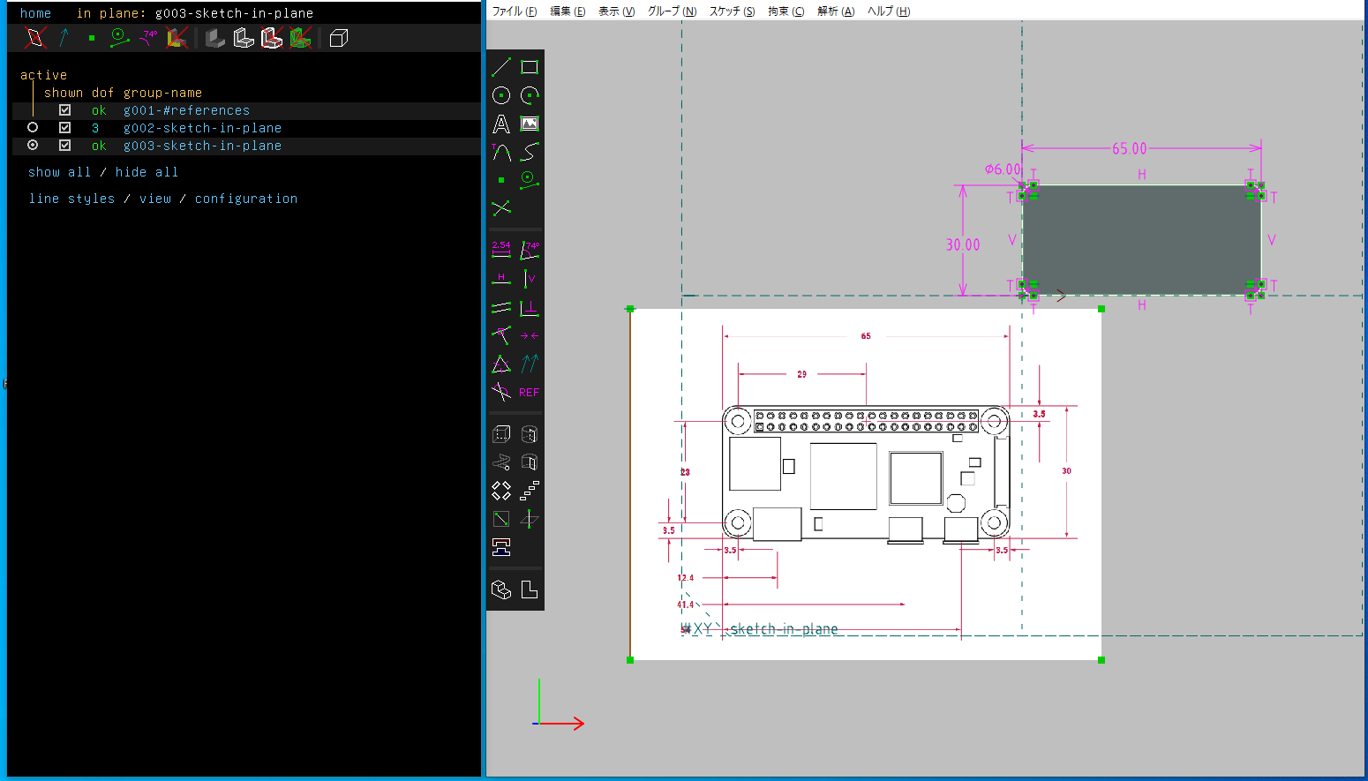Image resolution: width=1368 pixels, height=781 pixels.
Task: Apply the horizontal constraint tool
Action: (501, 279)
